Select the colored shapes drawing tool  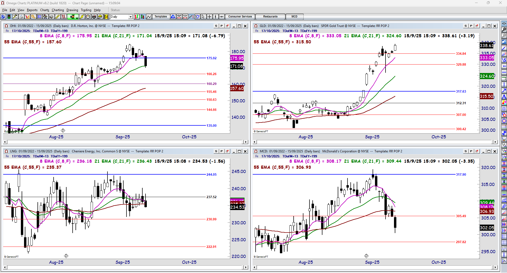[x=504, y=103]
